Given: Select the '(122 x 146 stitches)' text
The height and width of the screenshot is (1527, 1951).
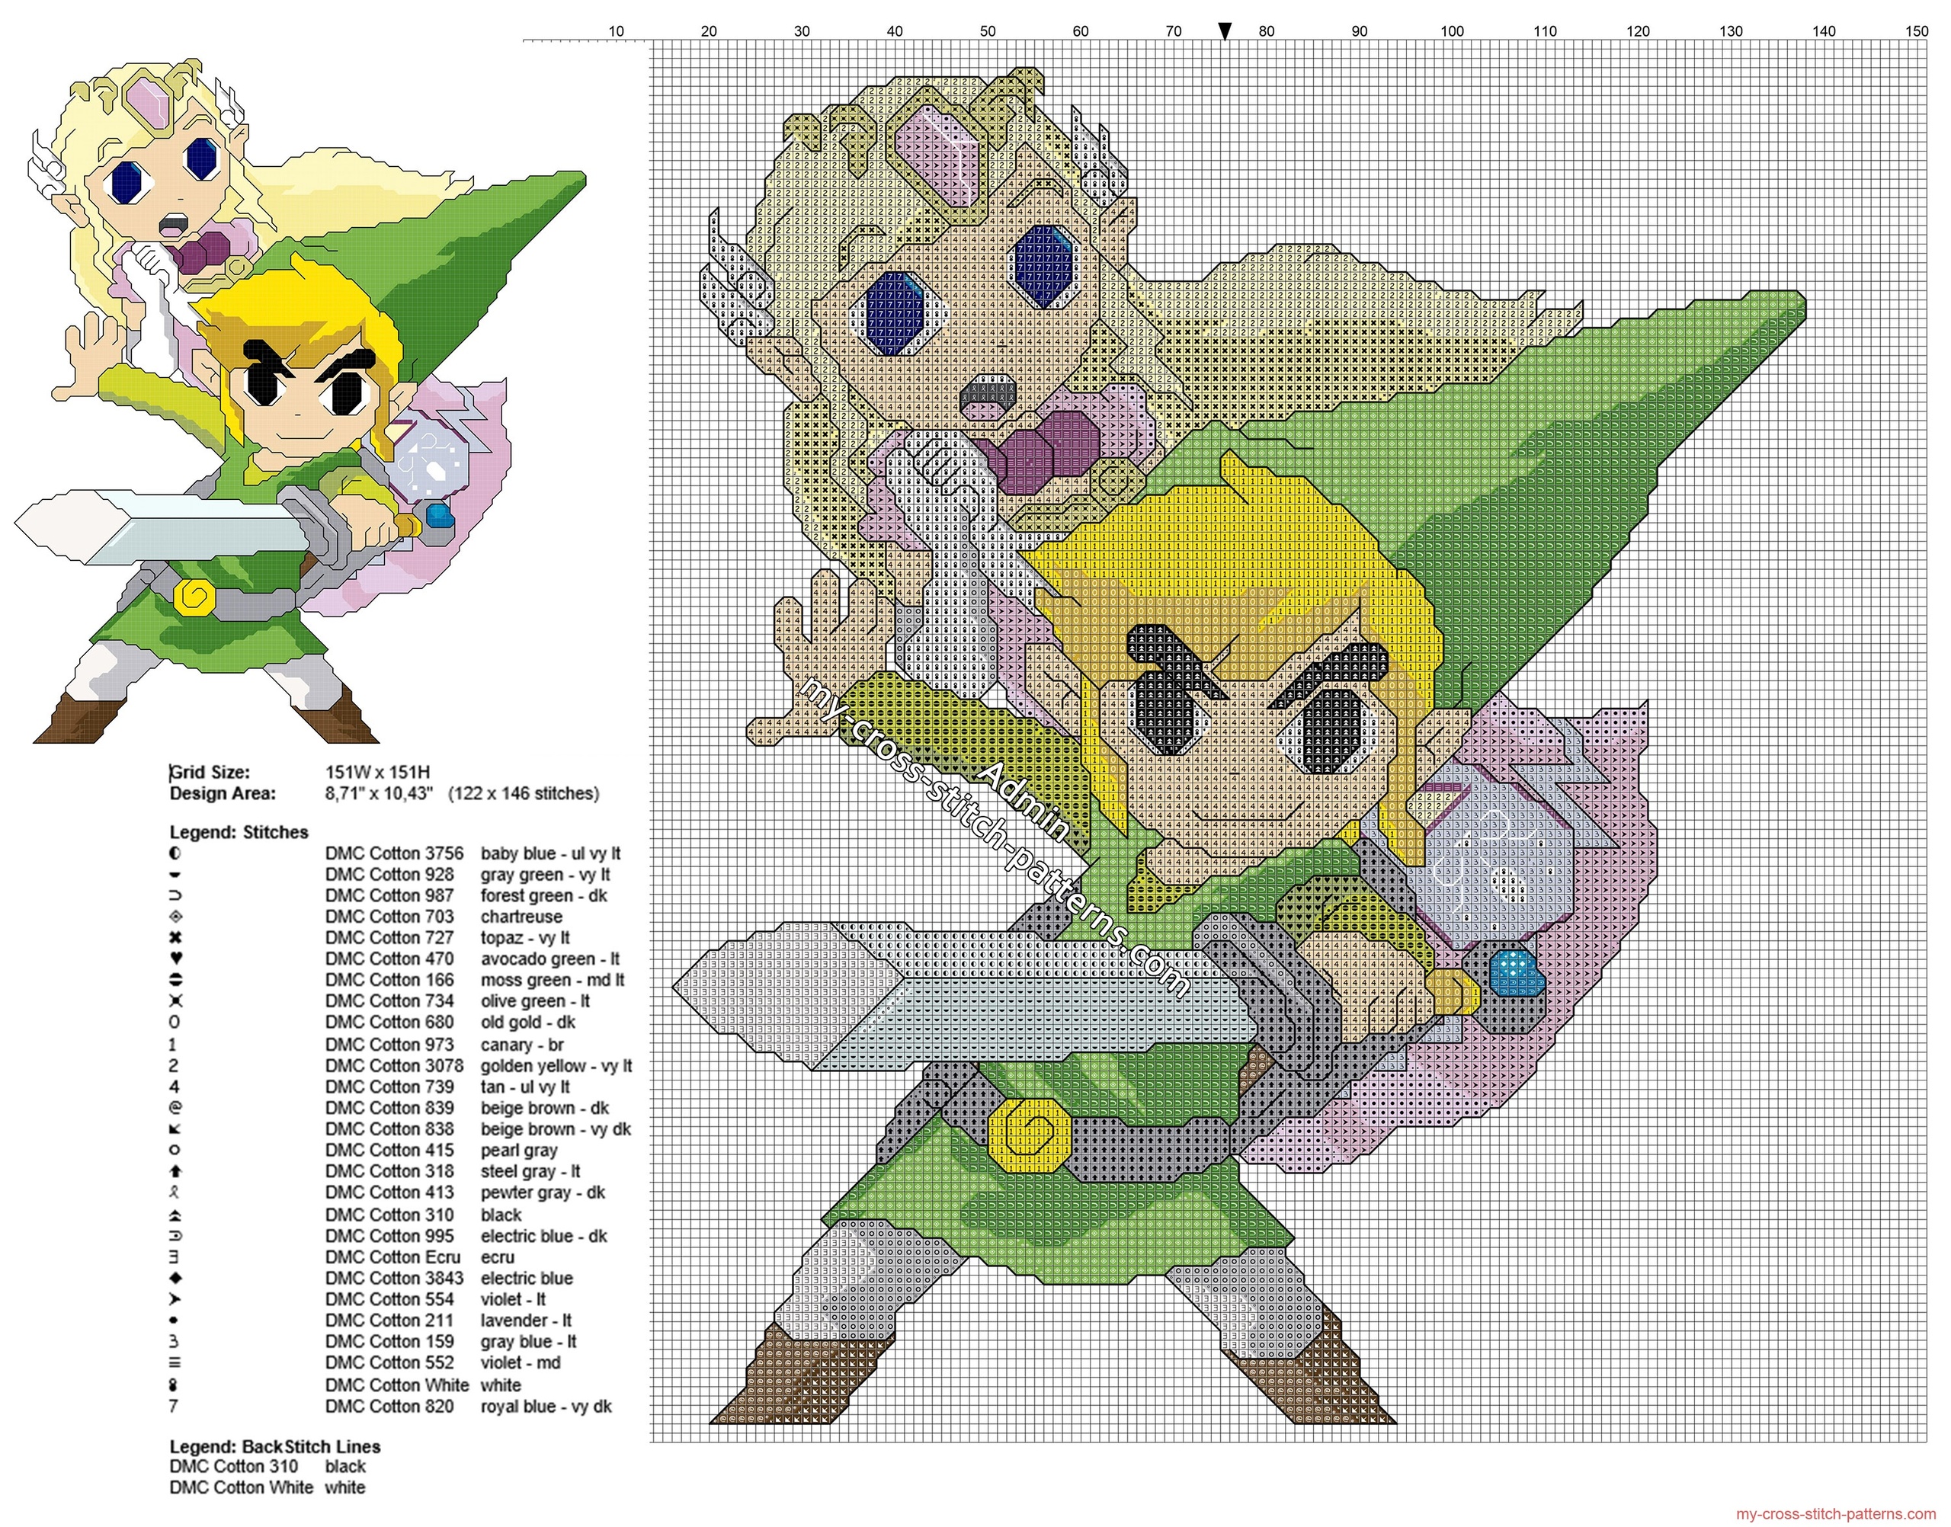Looking at the screenshot, I should click(524, 793).
